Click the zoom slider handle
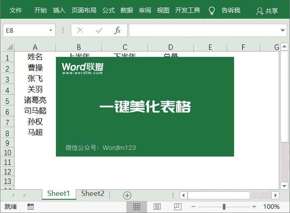Viewport: 290px width, 213px height. point(224,206)
